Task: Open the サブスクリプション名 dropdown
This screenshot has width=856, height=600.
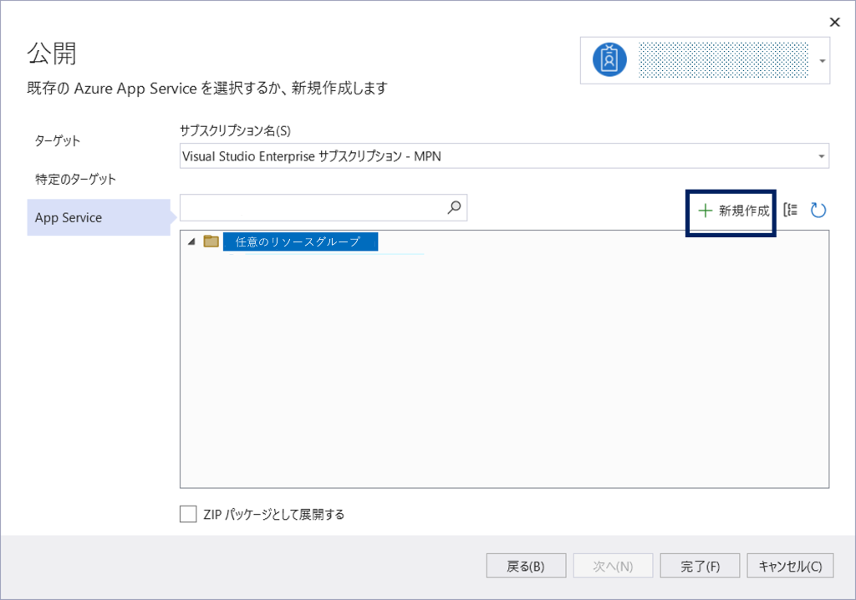Action: pyautogui.click(x=504, y=156)
